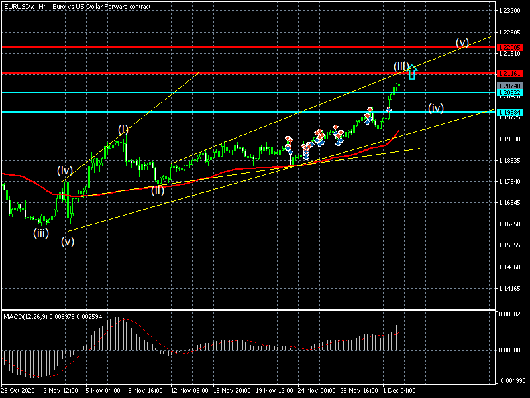Click the 1.23200 price axis label
Screen dimensions: 530x398
pos(510,11)
